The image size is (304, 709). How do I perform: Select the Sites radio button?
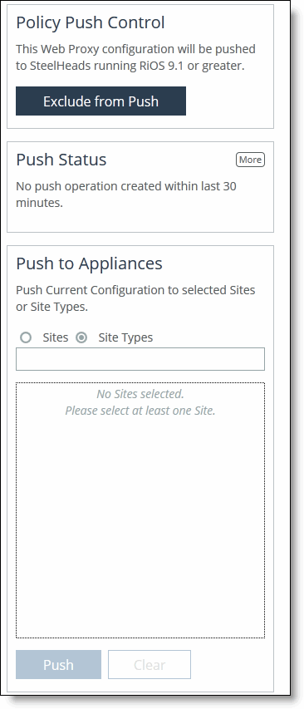click(26, 337)
